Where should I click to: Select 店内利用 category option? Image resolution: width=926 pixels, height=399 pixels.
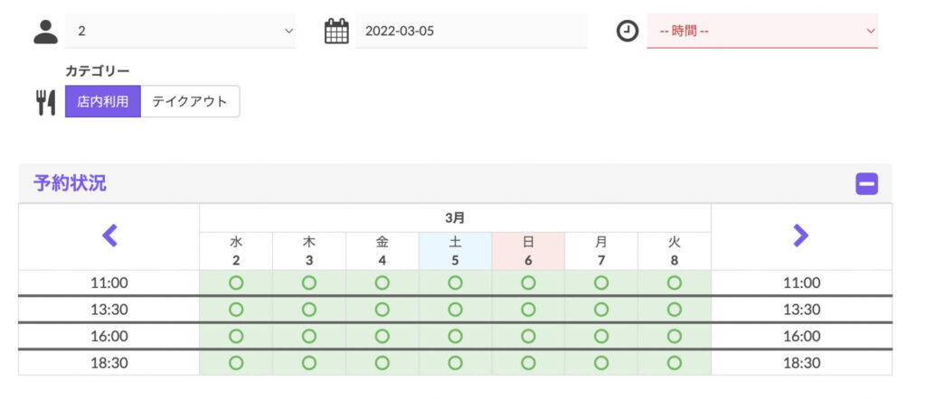coord(103,101)
